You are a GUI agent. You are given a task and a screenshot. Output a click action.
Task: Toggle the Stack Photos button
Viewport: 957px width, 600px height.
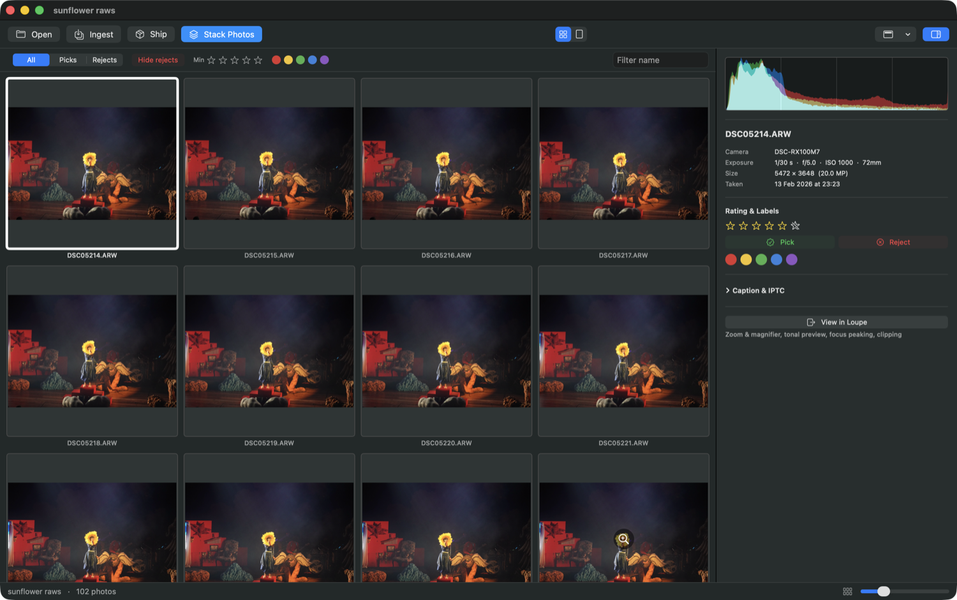click(221, 34)
